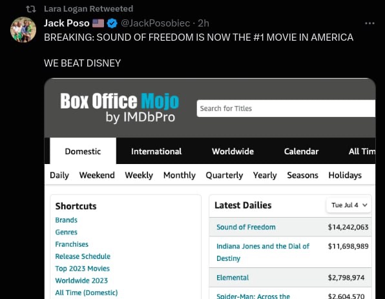The height and width of the screenshot is (299, 385).
Task: Open the Top 2023 Movies shortcut
Action: click(82, 269)
